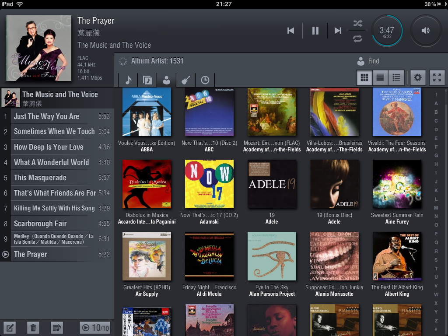Screen dimensions: 448x336
Task: Open Friday Night in San Francisco album
Action: 209,256
